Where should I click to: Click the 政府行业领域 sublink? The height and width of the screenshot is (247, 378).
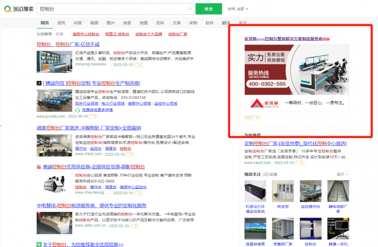coord(86,103)
